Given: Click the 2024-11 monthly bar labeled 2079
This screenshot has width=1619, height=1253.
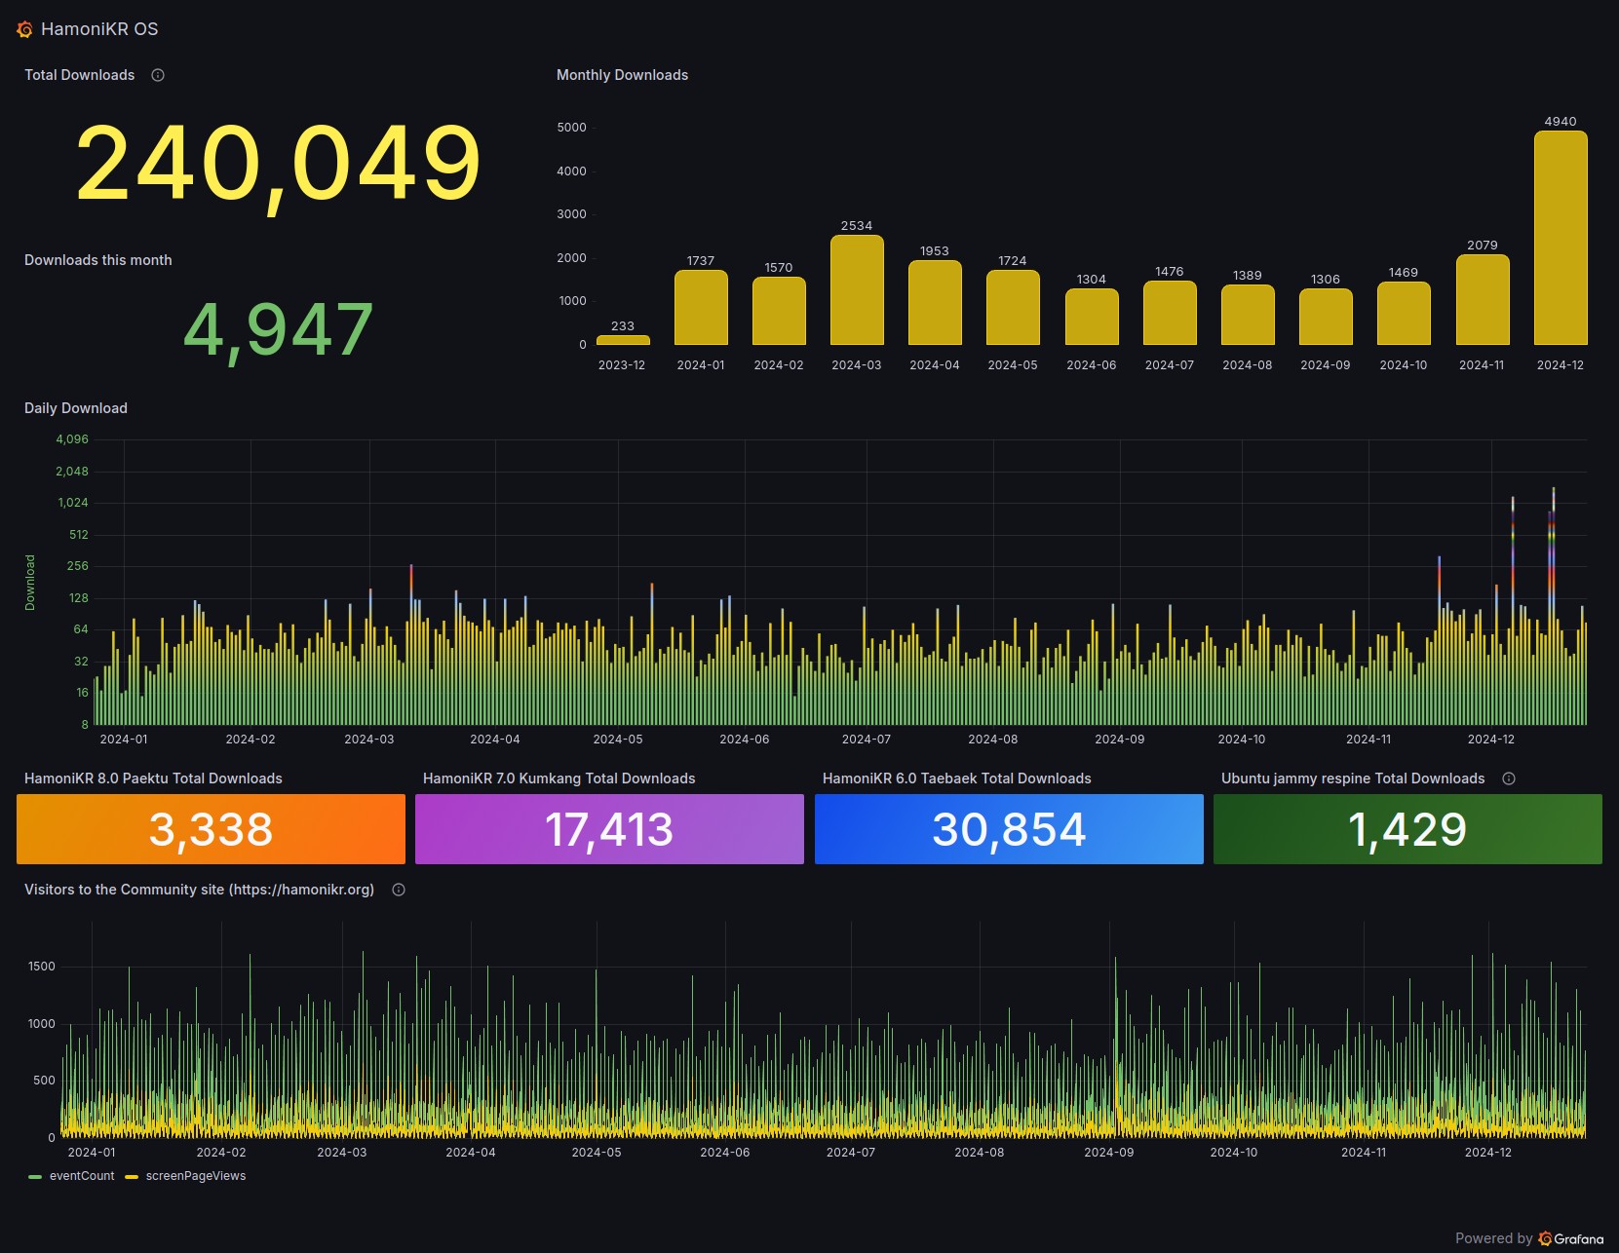Looking at the screenshot, I should pyautogui.click(x=1483, y=300).
